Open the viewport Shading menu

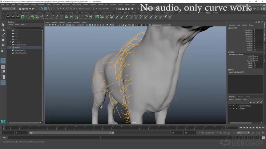click(x=54, y=22)
